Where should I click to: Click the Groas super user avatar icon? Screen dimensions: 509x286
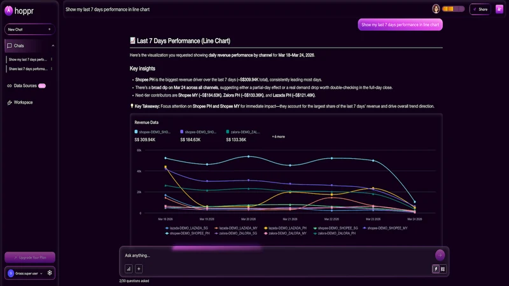(11, 273)
